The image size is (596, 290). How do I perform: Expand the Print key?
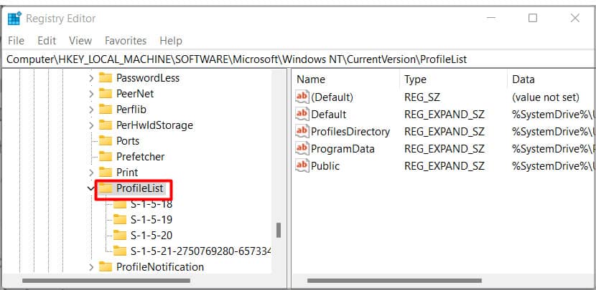point(91,173)
